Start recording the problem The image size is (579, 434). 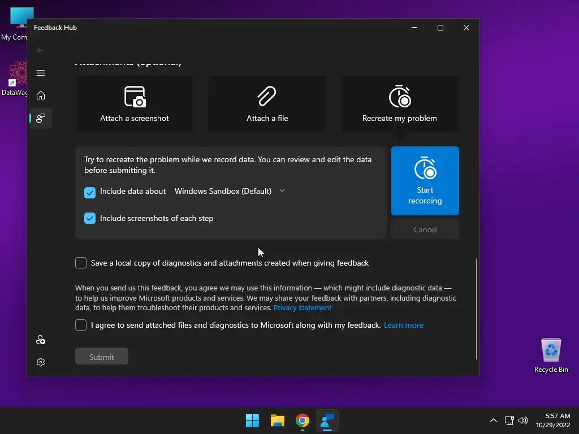425,181
